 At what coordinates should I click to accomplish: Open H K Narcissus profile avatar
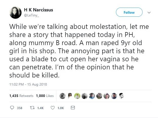16,13
